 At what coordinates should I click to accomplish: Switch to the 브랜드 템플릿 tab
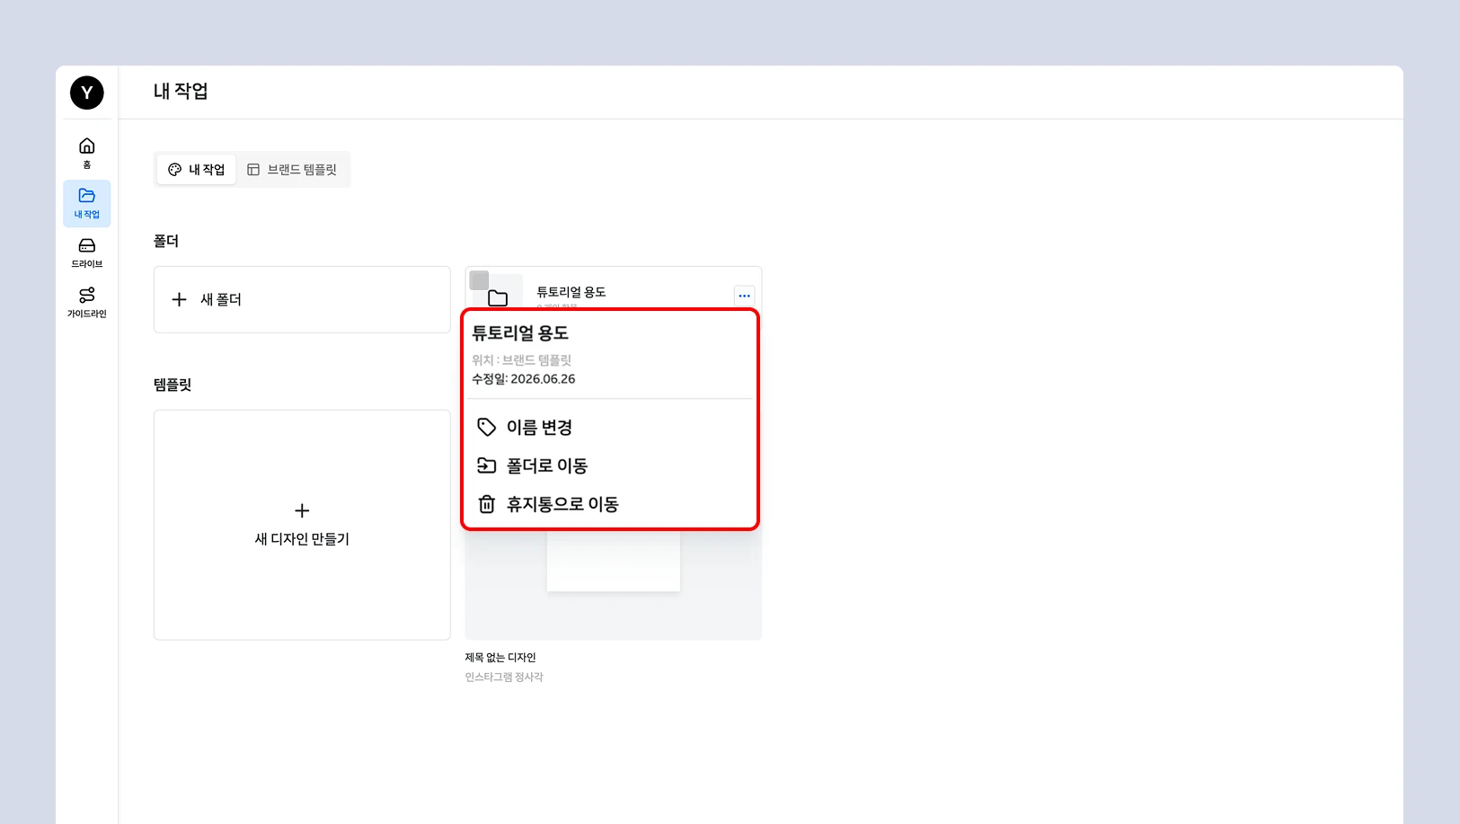(292, 169)
